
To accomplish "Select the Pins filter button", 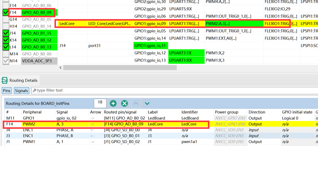I will (6, 90).
